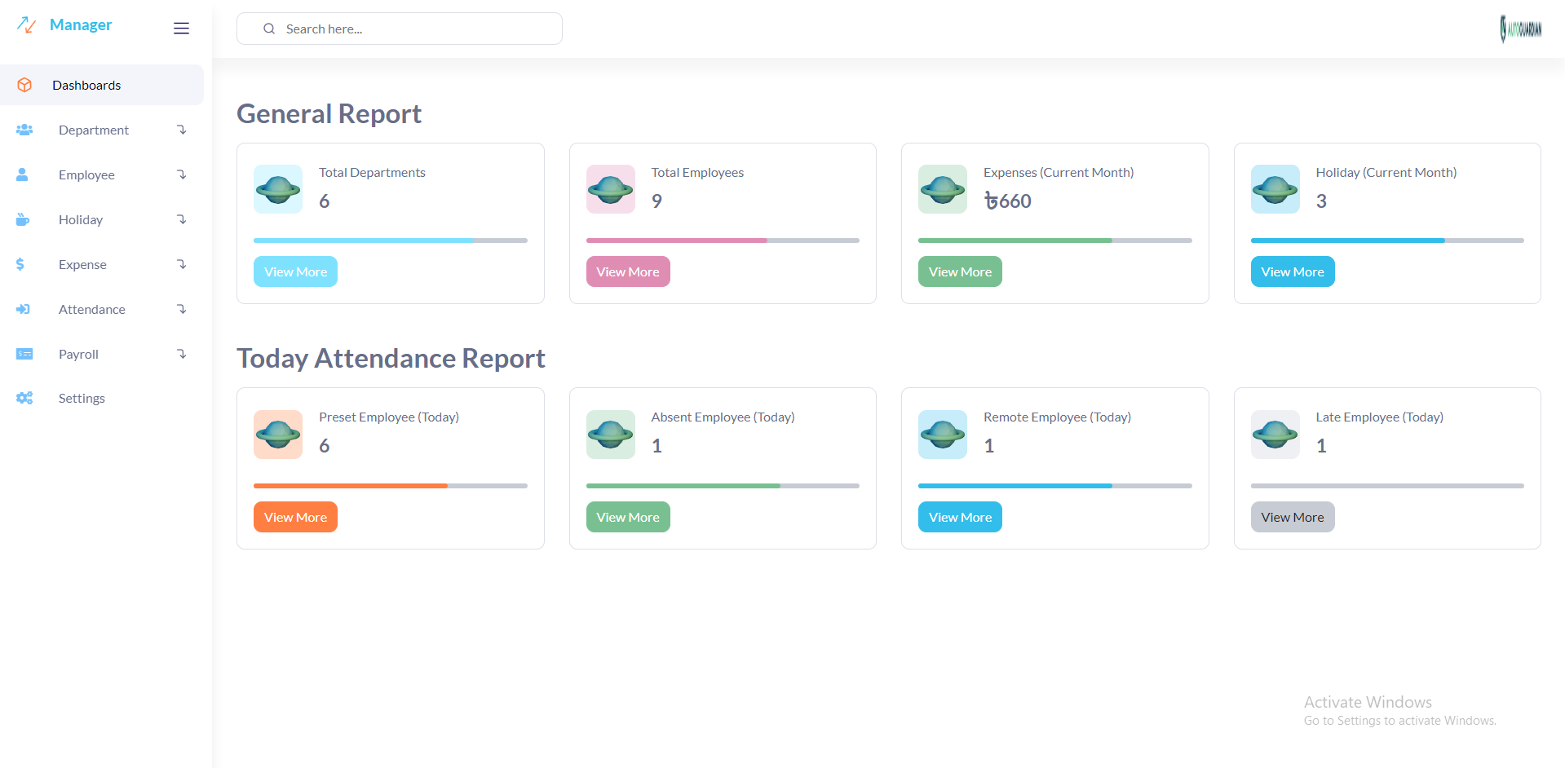The image size is (1565, 768).
Task: Click the planet thumbnail in Expenses card
Action: tap(942, 189)
